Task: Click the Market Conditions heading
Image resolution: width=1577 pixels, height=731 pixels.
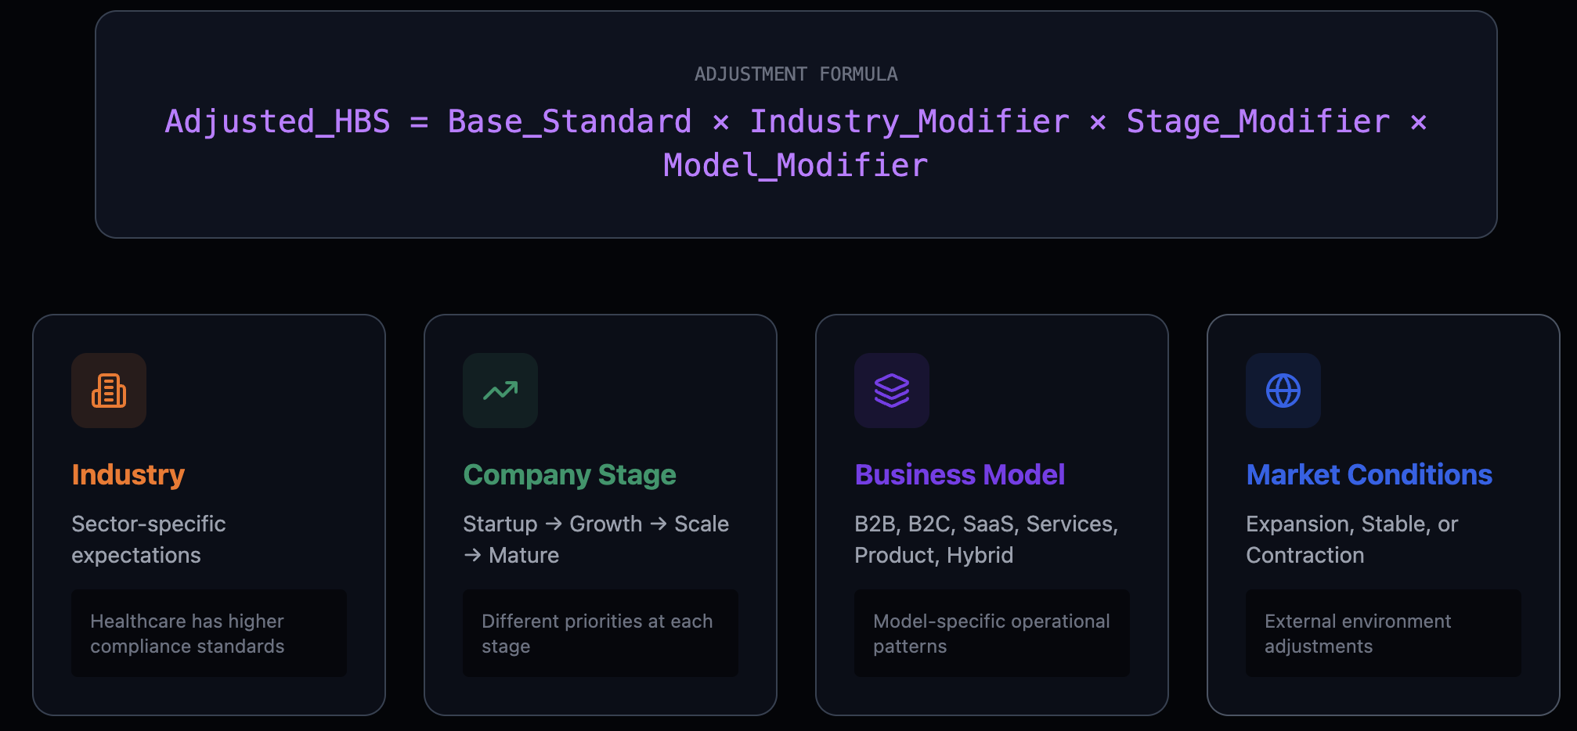Action: click(1369, 474)
